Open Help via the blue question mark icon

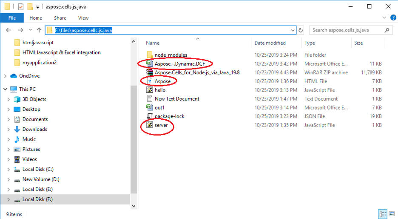click(393, 17)
